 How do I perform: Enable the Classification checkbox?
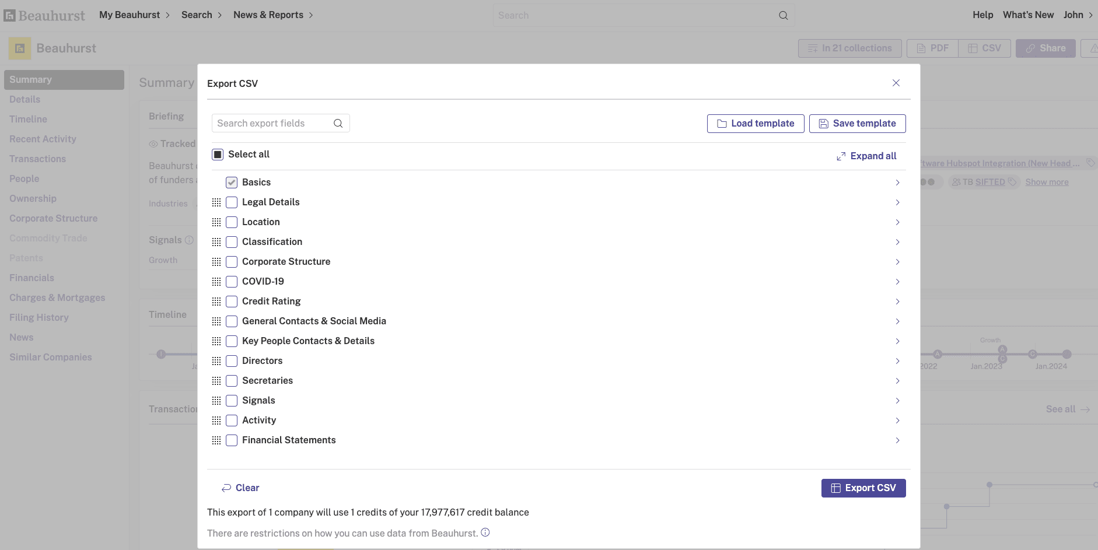point(232,242)
